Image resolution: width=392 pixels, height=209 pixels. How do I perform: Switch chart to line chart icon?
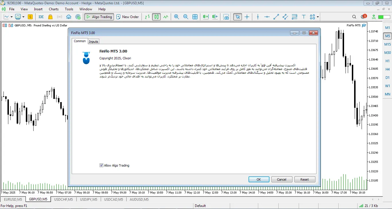166,17
